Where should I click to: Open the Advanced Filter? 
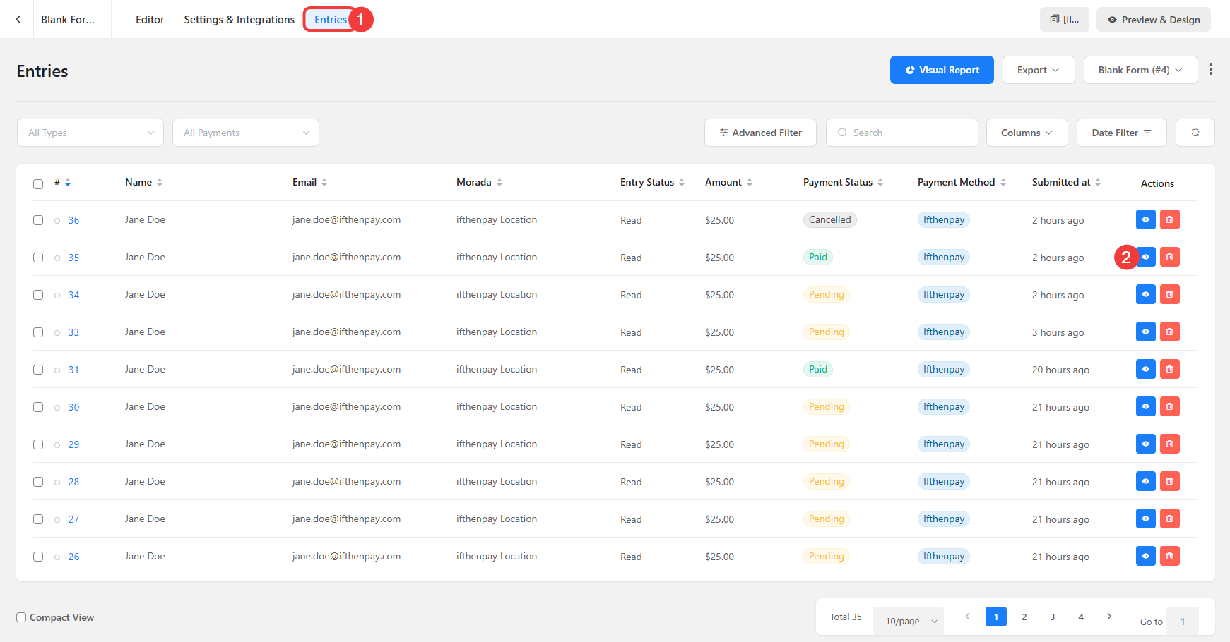760,133
